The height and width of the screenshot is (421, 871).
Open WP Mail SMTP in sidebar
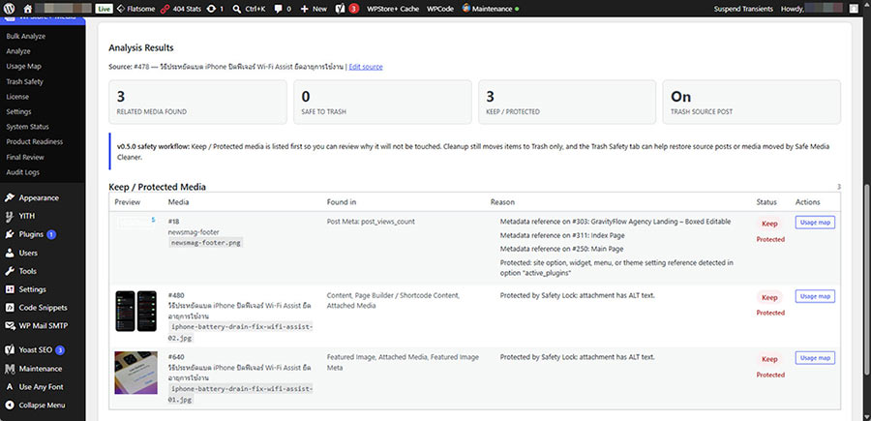(x=43, y=326)
